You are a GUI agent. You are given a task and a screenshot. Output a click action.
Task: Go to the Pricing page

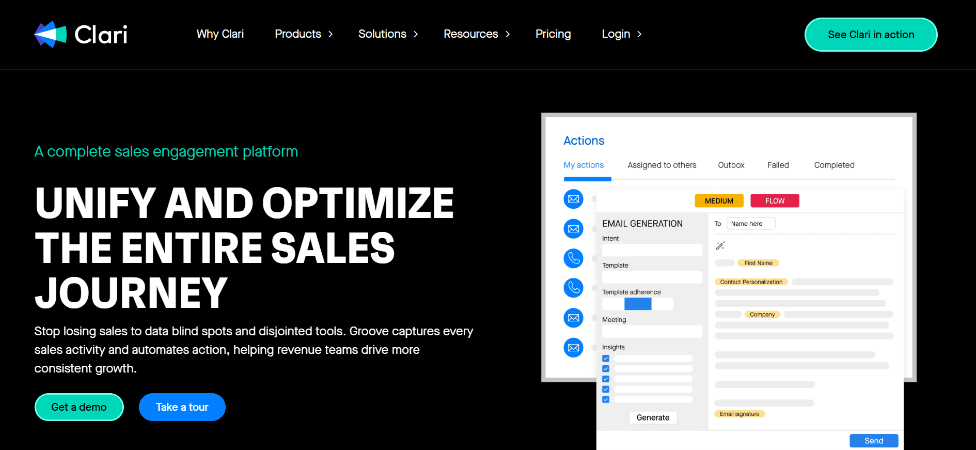pos(553,34)
